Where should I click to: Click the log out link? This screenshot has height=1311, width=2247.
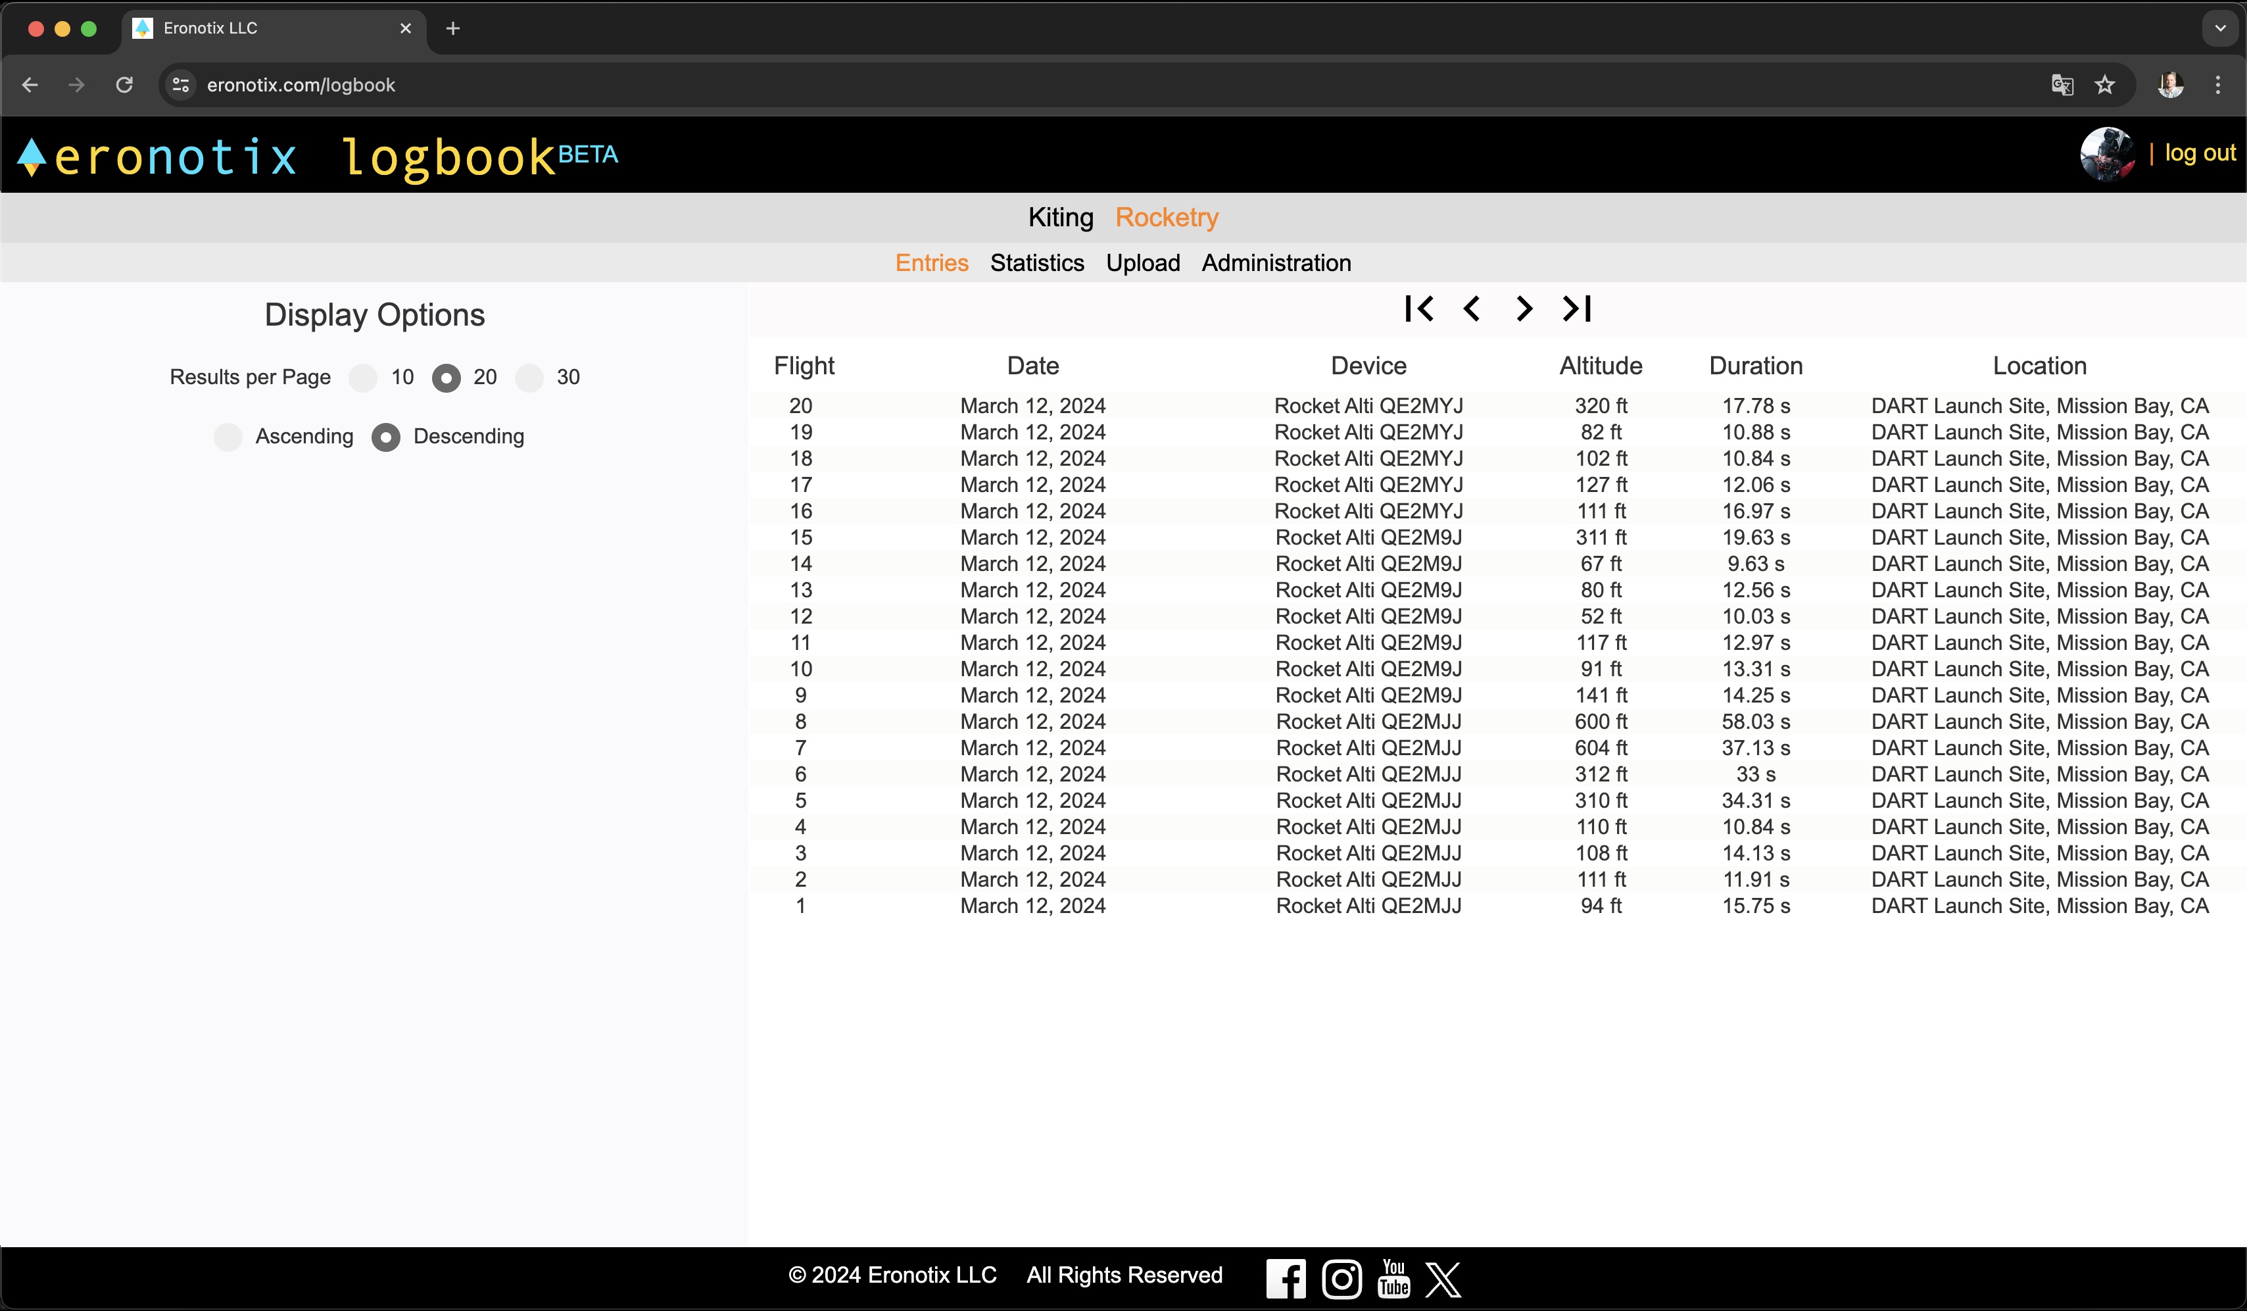pos(2200,153)
